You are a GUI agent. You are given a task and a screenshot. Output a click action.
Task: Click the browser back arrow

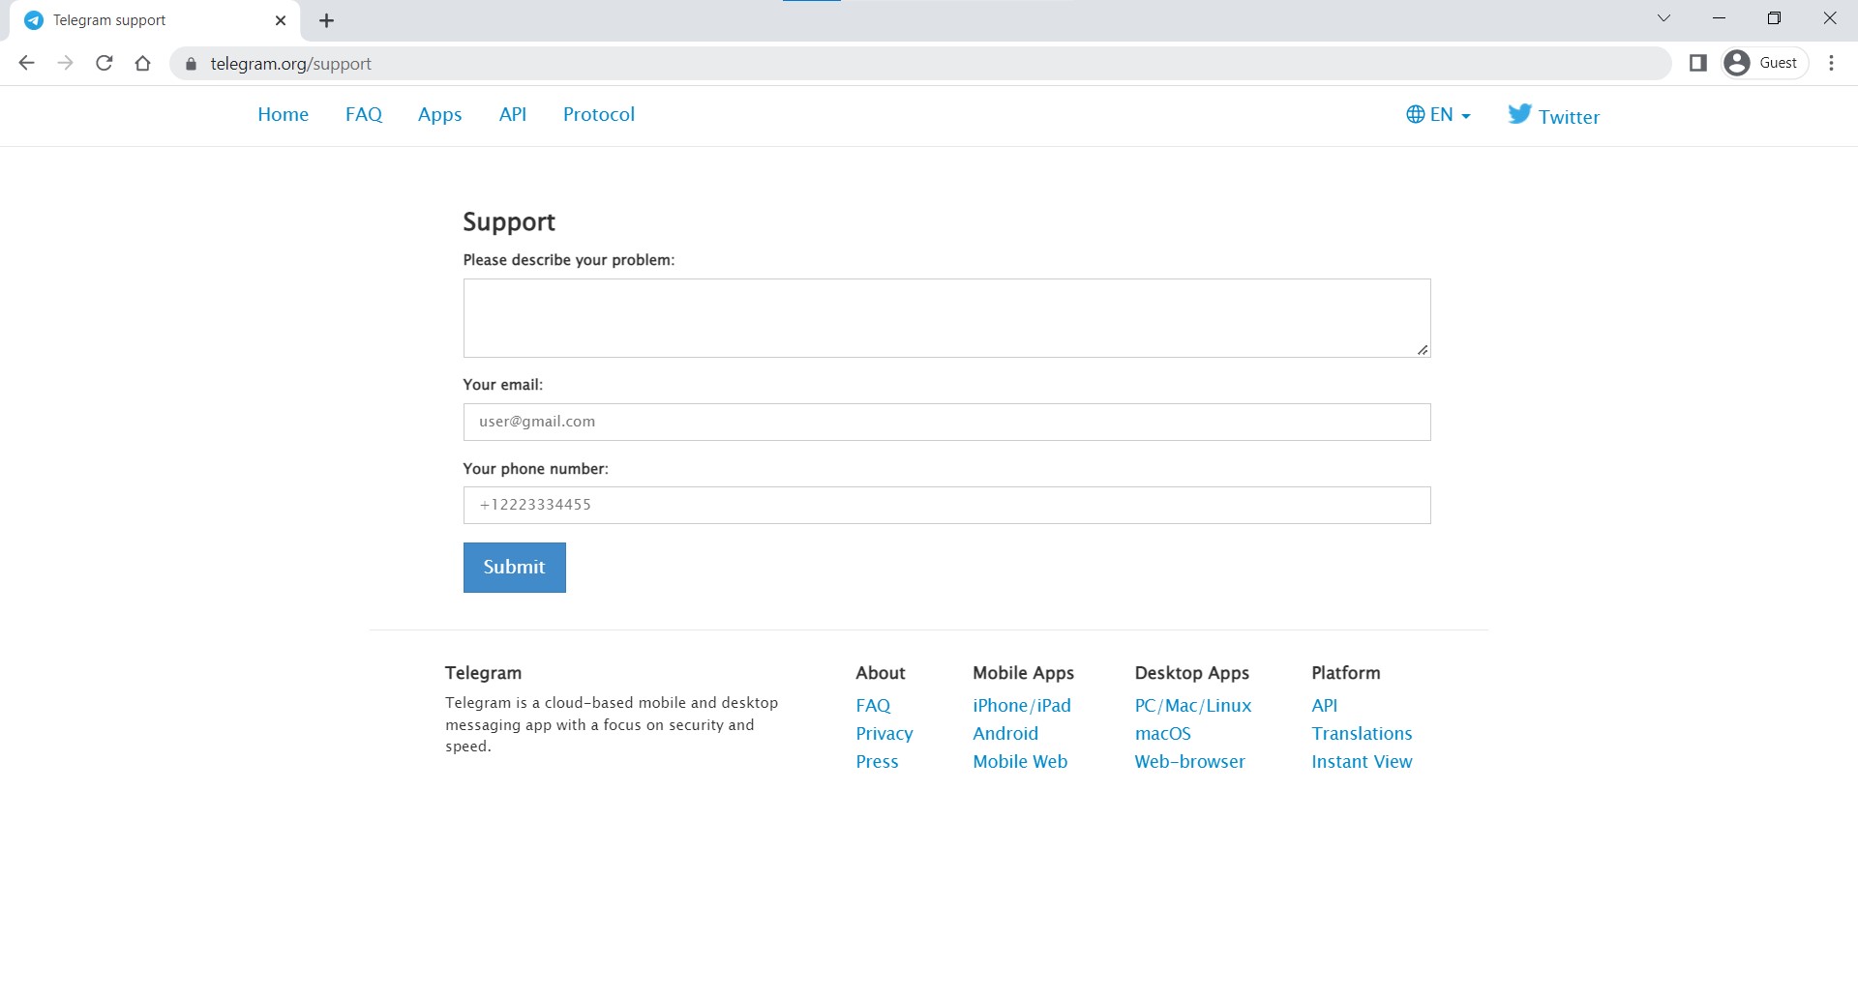coord(27,63)
